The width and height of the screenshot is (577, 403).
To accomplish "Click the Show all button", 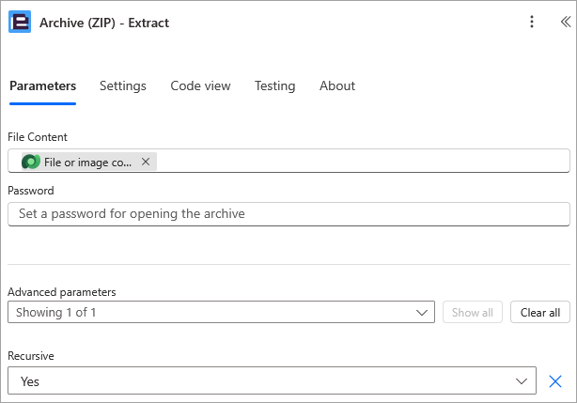I will click(472, 312).
